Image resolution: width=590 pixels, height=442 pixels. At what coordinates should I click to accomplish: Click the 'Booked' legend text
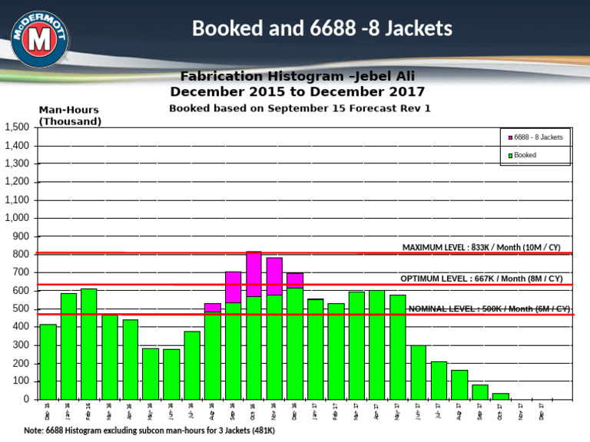tap(525, 155)
